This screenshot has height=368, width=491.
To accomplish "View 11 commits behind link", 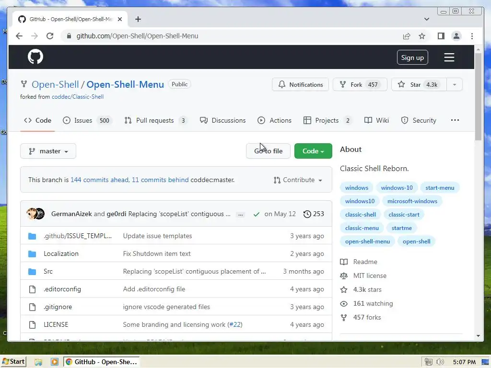I will tap(160, 180).
